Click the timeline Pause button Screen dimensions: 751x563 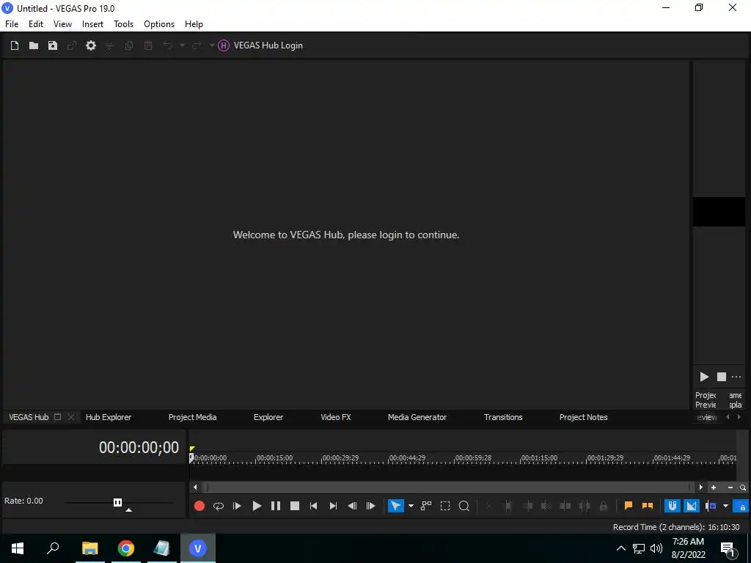click(276, 506)
